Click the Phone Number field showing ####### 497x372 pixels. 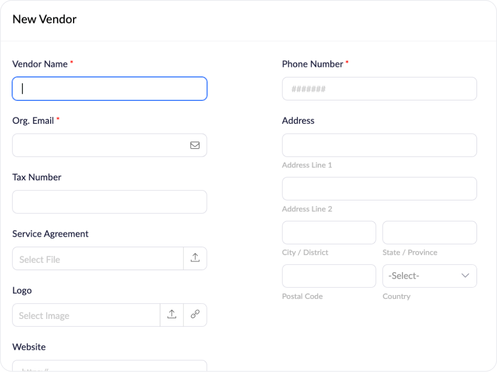coord(379,88)
